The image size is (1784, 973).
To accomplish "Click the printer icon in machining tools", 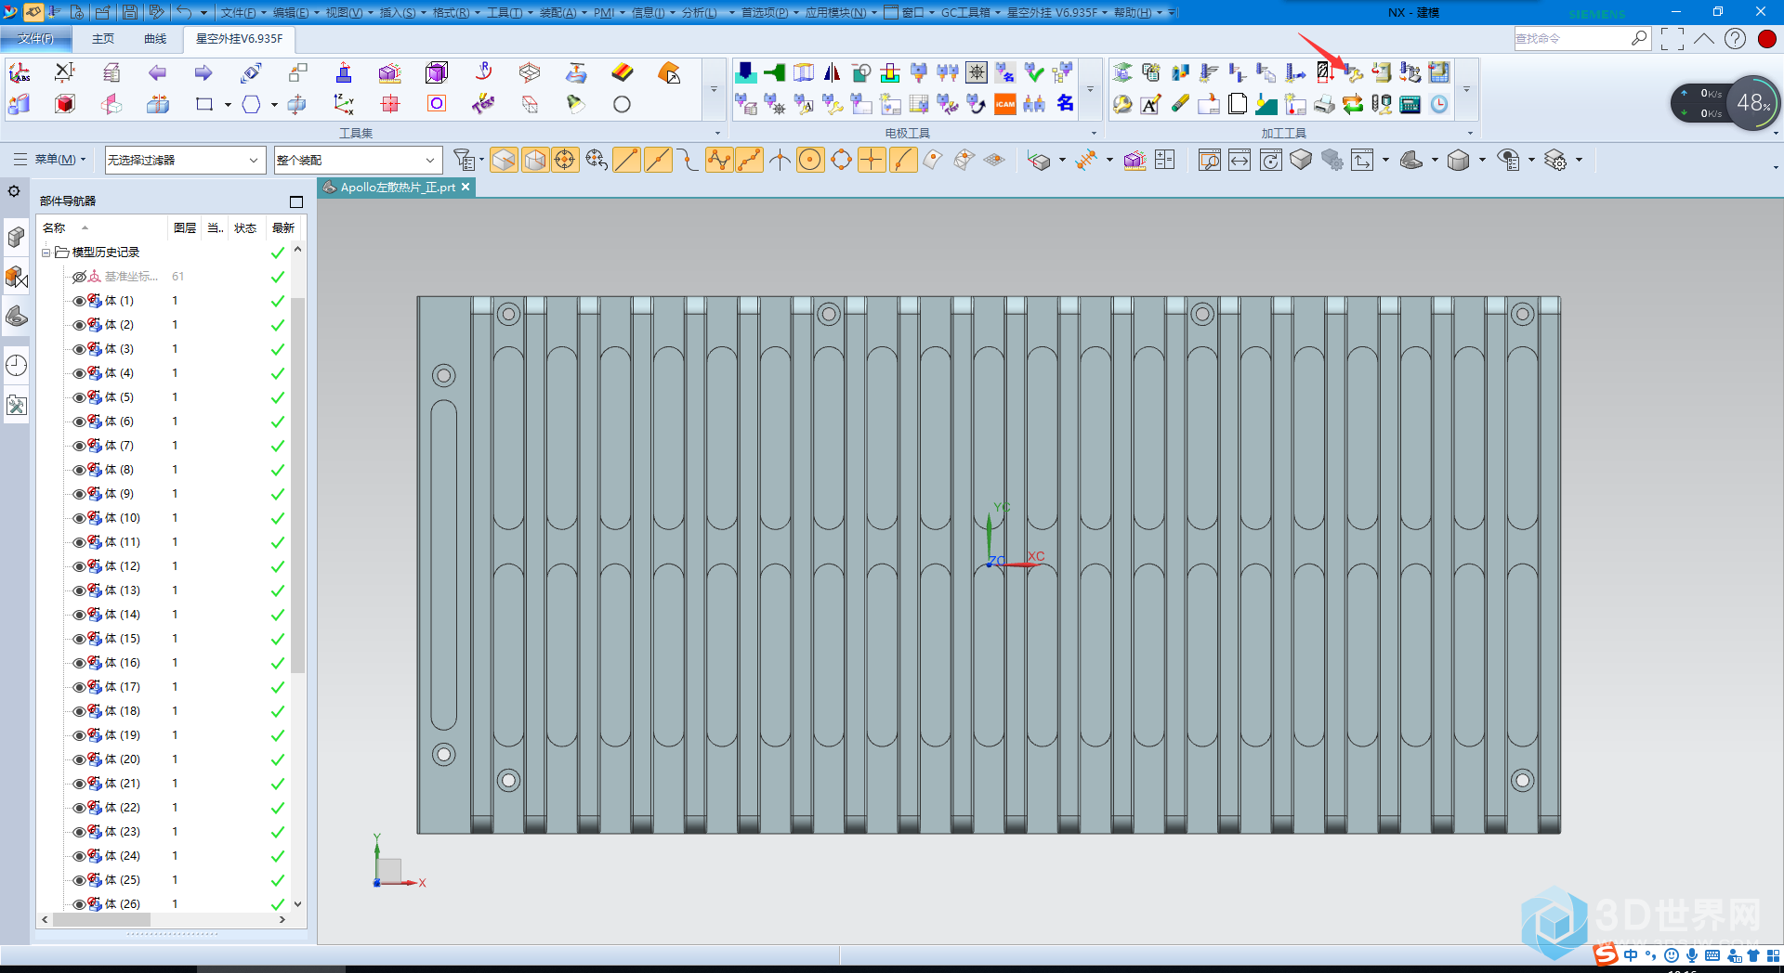I will (x=1324, y=104).
